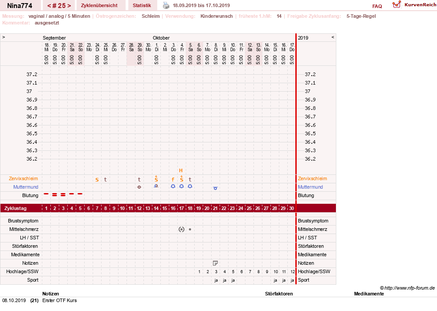Click the Zervixschleim 't' on day 18
Screen dimensions: 437x311
tap(190, 180)
